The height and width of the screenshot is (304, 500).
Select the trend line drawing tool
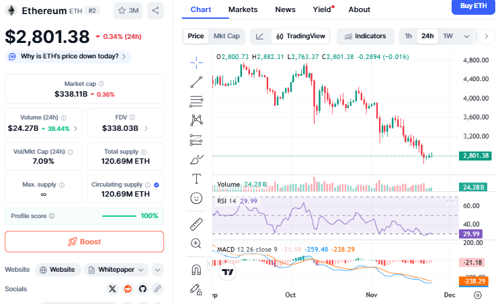[196, 82]
